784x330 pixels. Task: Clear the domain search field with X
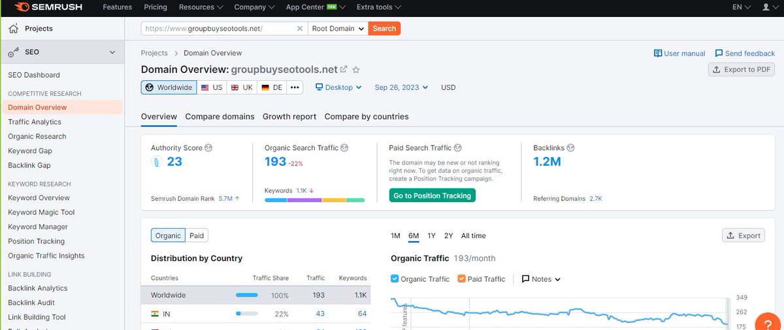[300, 29]
